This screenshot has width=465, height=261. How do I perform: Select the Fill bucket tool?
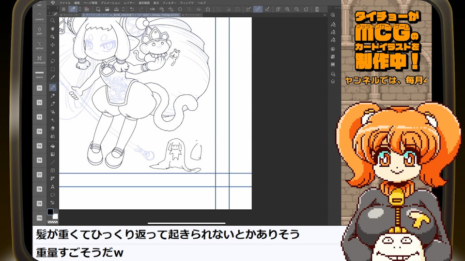[x=52, y=146]
